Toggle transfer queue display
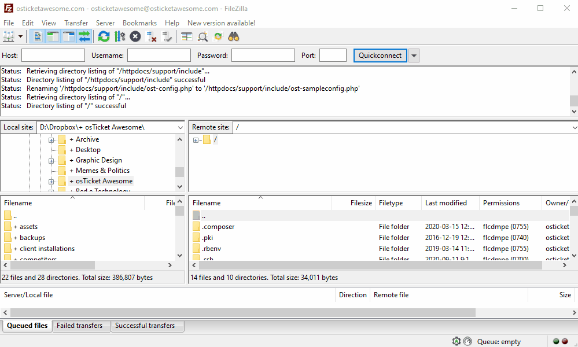This screenshot has width=578, height=347. pos(84,36)
